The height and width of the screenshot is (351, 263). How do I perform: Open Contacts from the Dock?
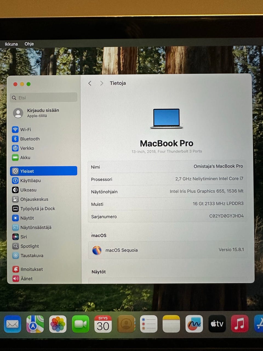click(126, 324)
